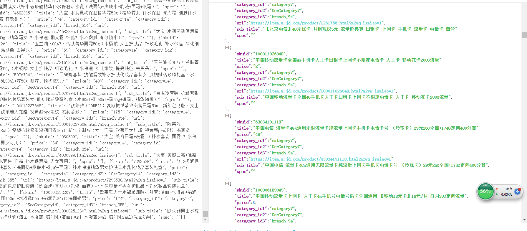Collapse the JSON object with skuid 100006189049

click(x=227, y=184)
